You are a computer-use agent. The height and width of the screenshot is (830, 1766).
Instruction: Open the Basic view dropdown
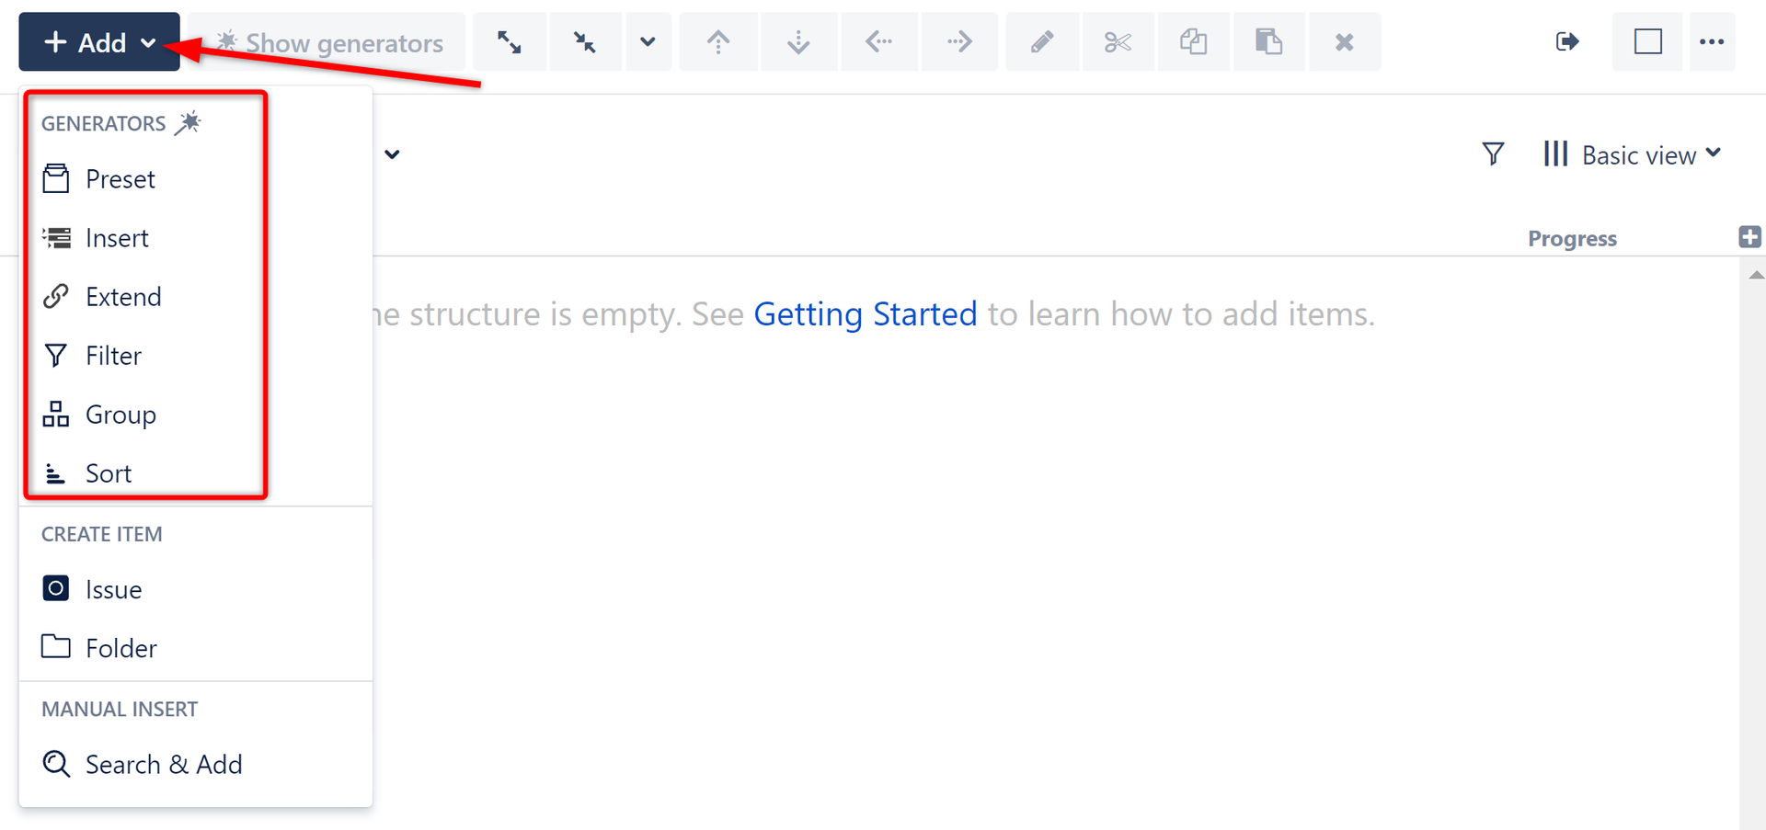[1632, 154]
